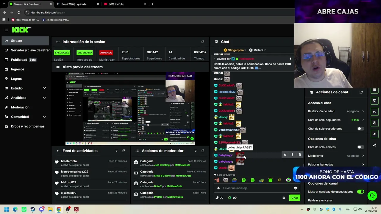The image size is (381, 214).
Task: Open Ingresos in the sidebar
Action: tap(25, 69)
